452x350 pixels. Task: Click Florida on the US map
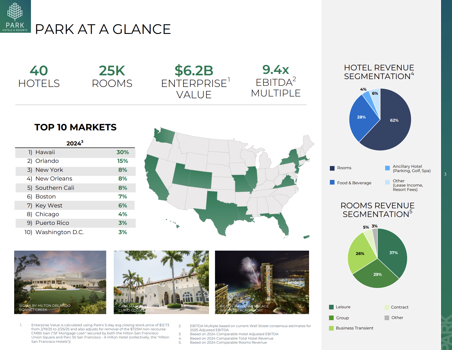pos(280,223)
